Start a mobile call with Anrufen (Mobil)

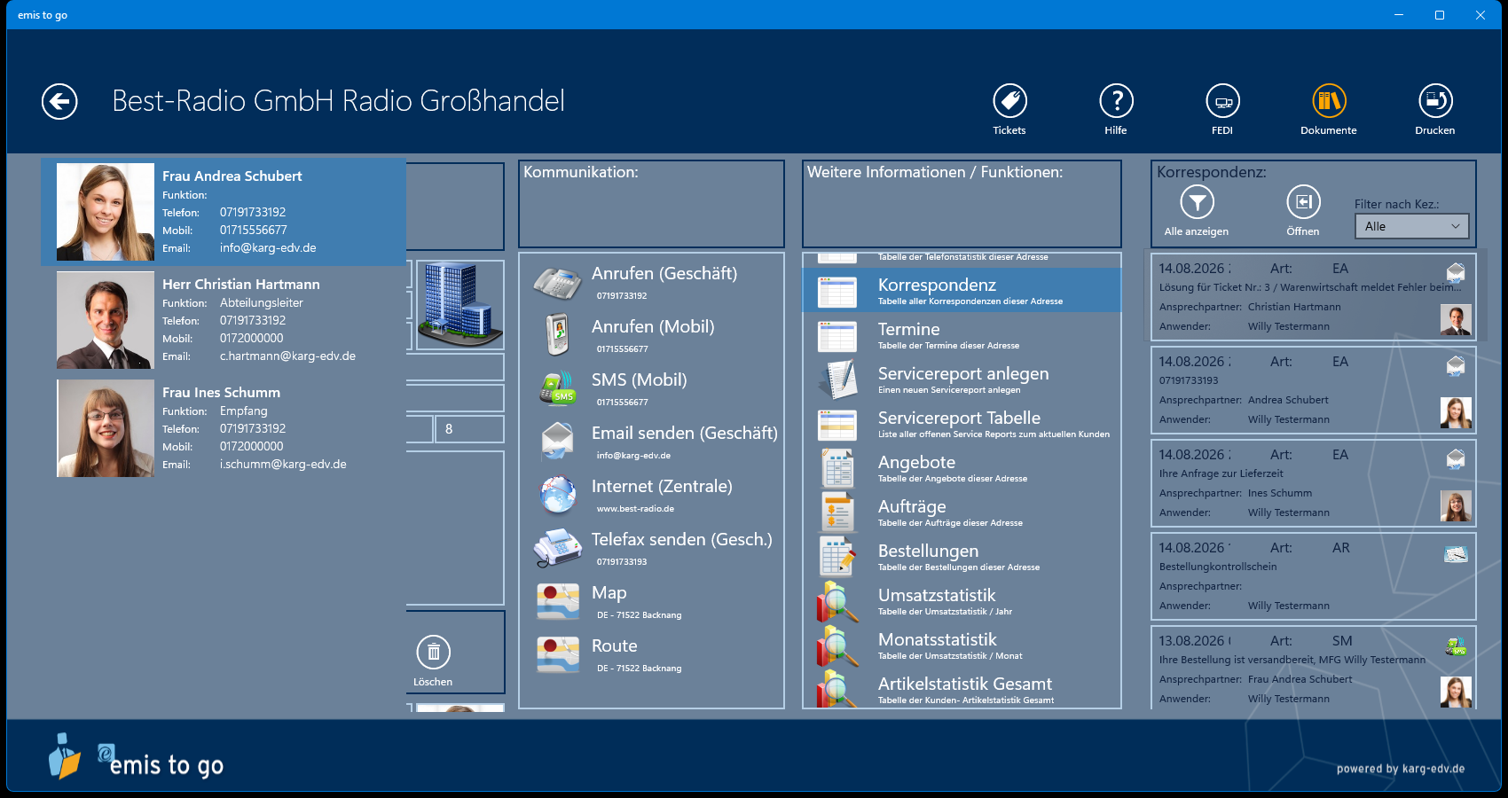(651, 336)
